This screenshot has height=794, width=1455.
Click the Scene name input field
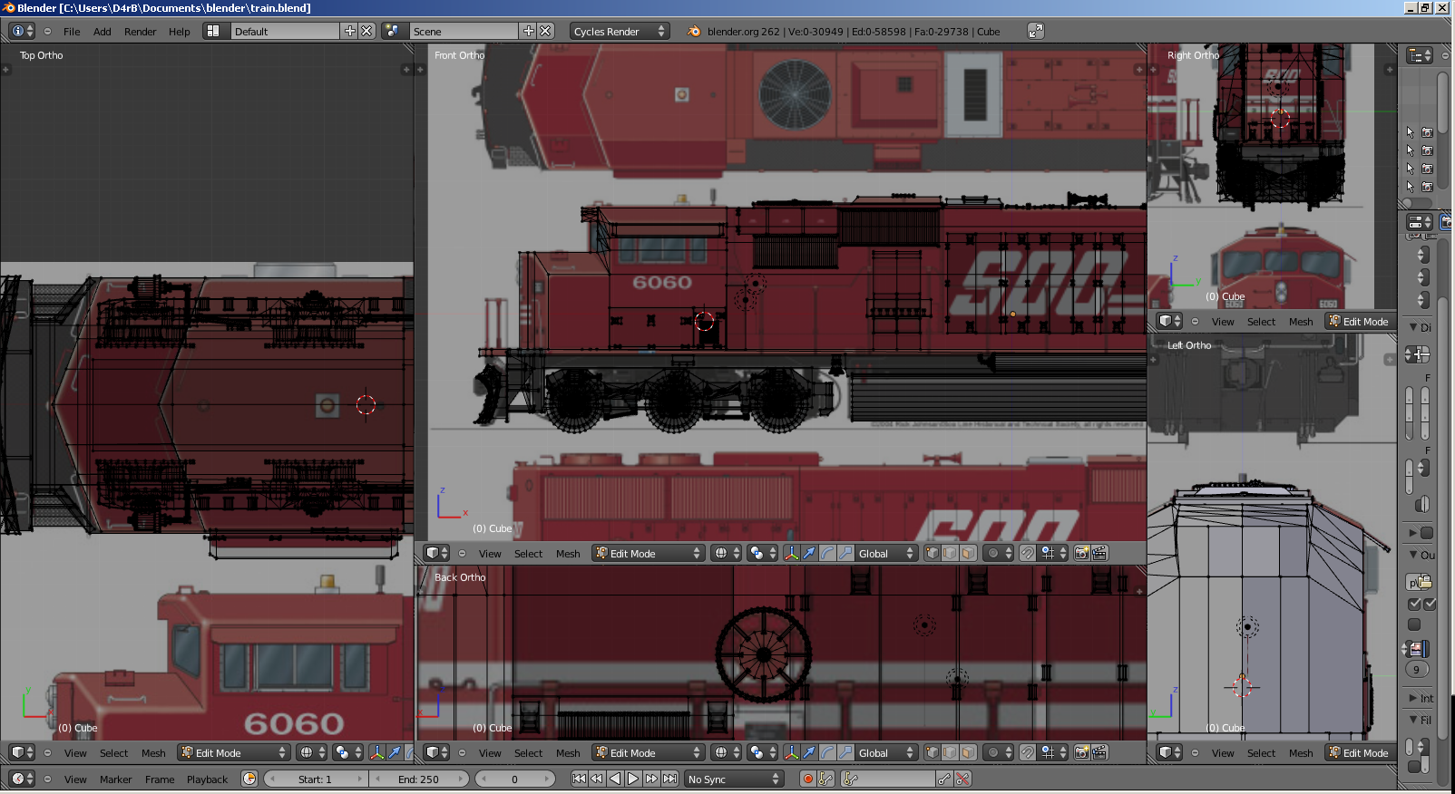pyautogui.click(x=464, y=31)
